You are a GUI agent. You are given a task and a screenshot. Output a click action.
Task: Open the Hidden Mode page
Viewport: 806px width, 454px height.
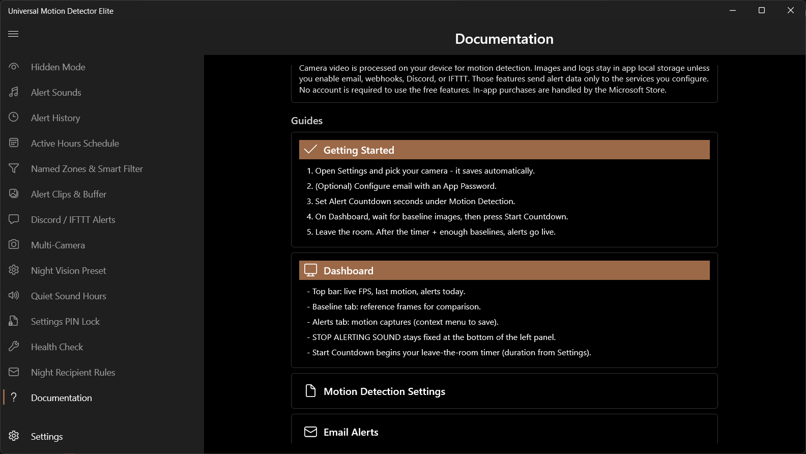[x=102, y=67]
